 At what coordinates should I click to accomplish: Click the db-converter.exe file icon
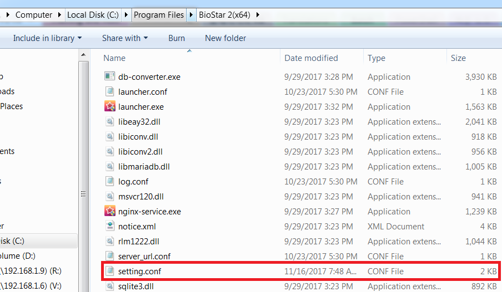pos(109,76)
